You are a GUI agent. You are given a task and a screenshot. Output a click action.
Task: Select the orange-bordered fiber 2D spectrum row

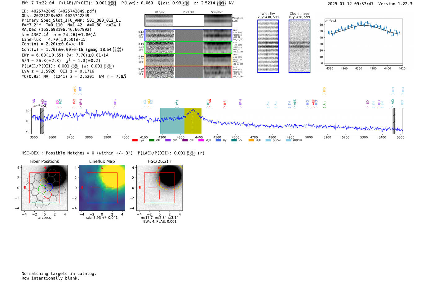pos(188,60)
